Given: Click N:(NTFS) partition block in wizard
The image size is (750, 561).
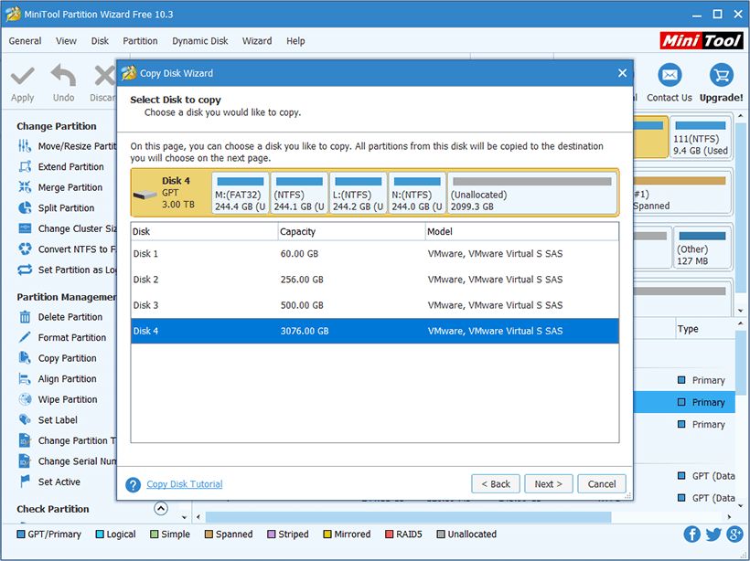Looking at the screenshot, I should [417, 194].
